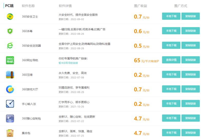
Task: Click the name 360游戏大厅
Action: (30, 89)
